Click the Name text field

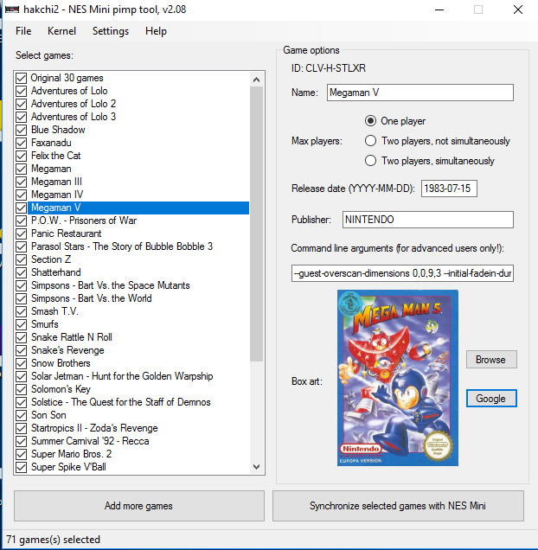[420, 93]
